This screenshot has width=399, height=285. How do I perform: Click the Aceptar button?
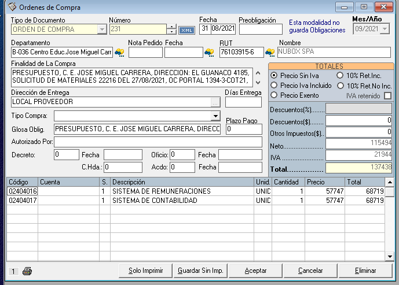point(255,271)
